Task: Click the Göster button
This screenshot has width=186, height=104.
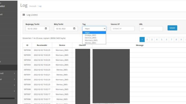Action: pyautogui.click(x=172, y=28)
